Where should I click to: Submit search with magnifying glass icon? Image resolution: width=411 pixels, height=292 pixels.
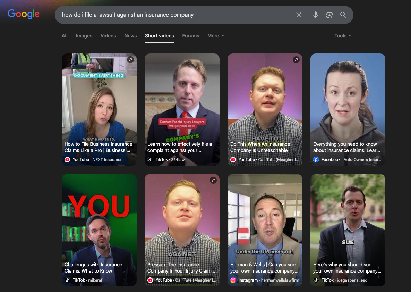pos(343,15)
